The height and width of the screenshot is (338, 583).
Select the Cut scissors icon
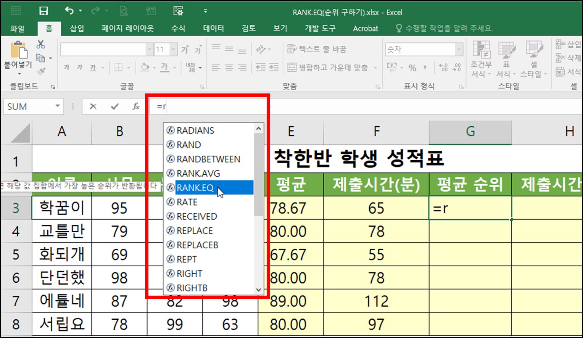click(41, 44)
